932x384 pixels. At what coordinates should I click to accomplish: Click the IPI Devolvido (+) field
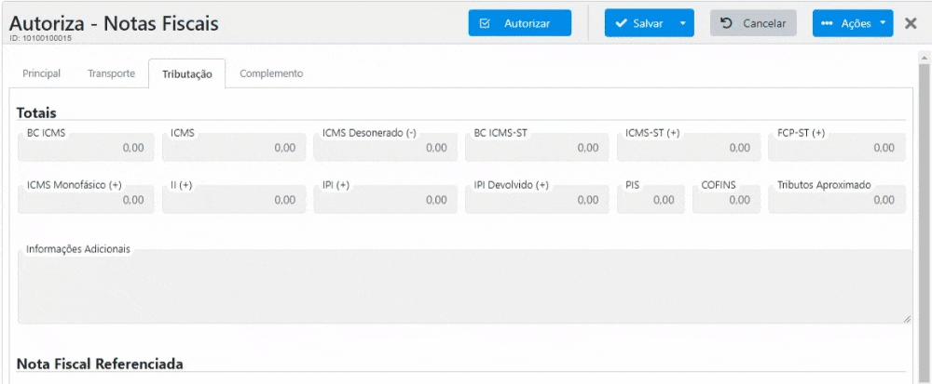pos(538,200)
